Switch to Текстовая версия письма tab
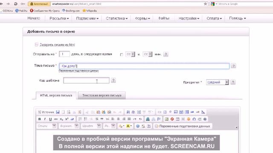 (102, 95)
